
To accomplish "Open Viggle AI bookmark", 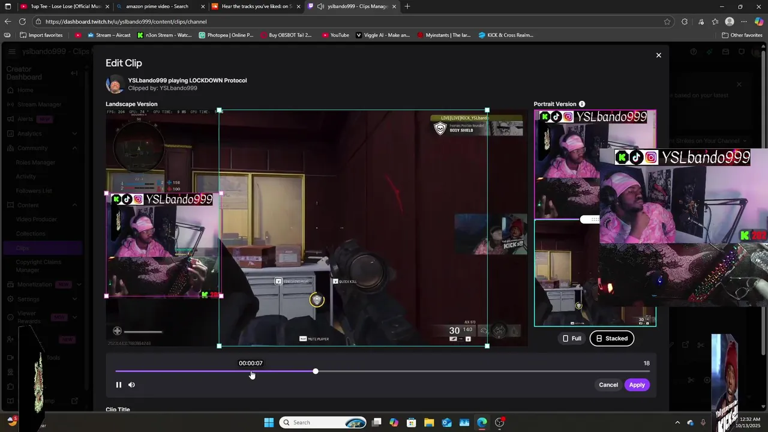I will click(383, 35).
